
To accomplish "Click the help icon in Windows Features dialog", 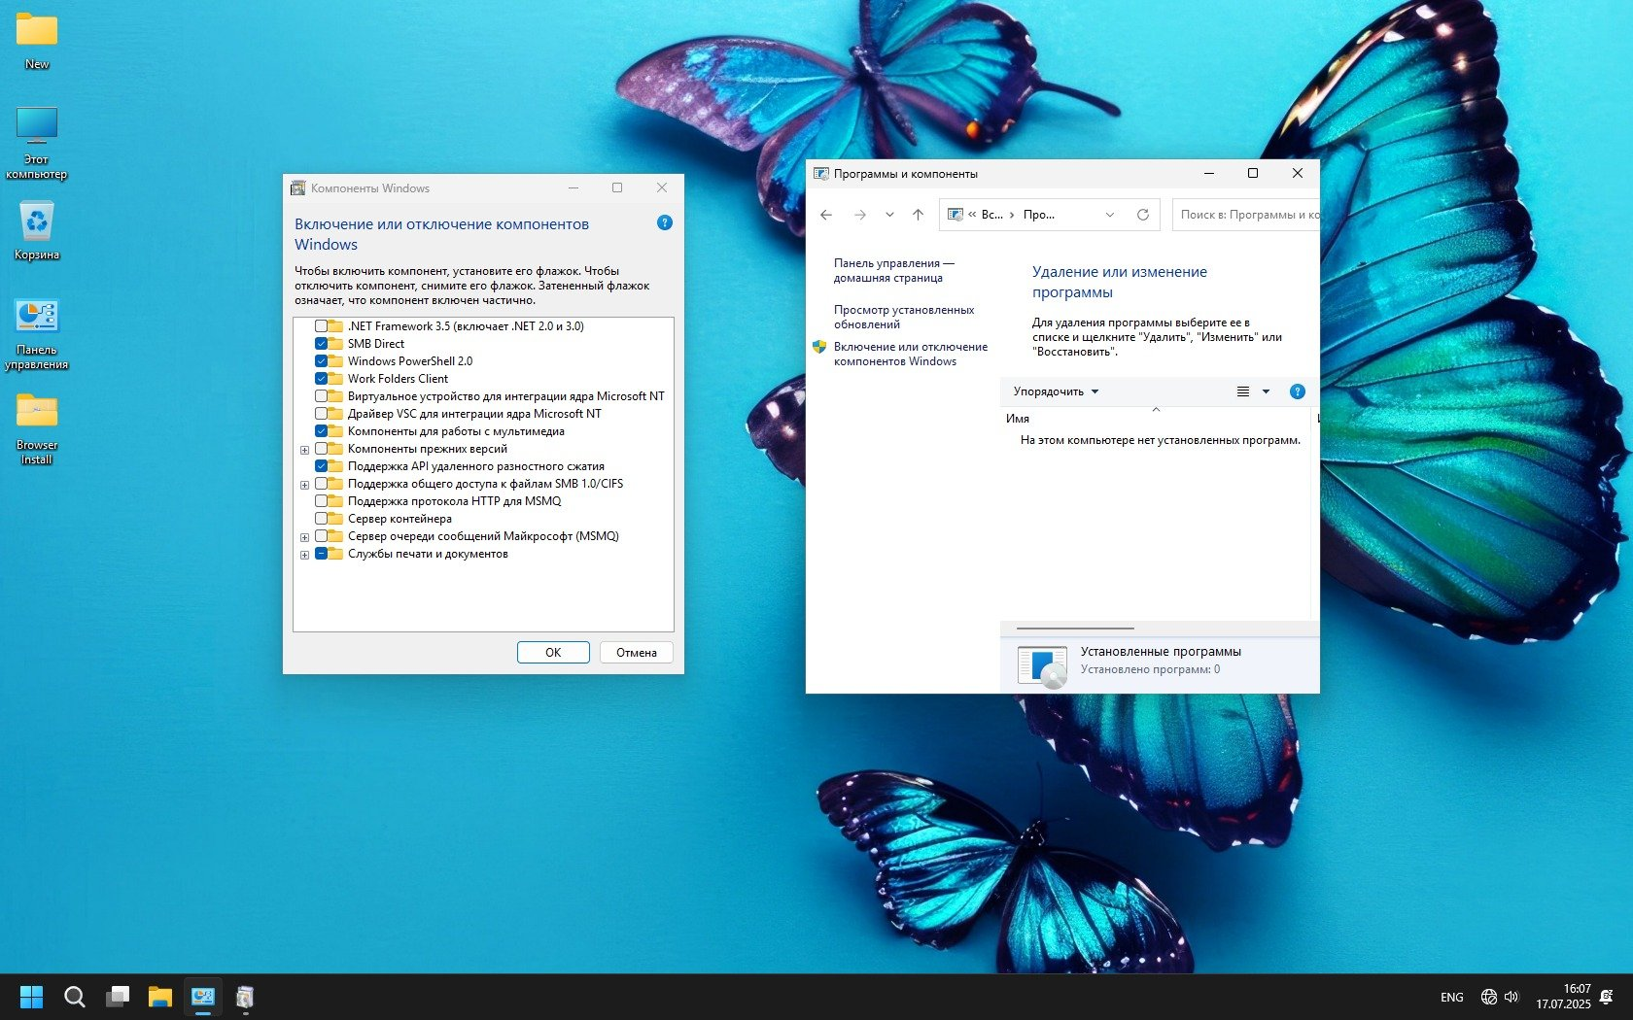I will [665, 222].
